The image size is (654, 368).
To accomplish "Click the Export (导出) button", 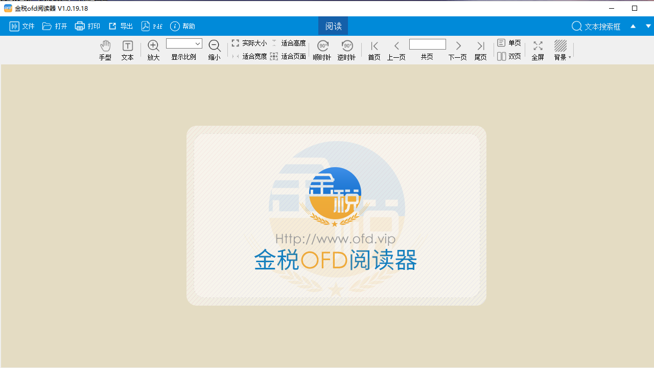I will pos(121,26).
